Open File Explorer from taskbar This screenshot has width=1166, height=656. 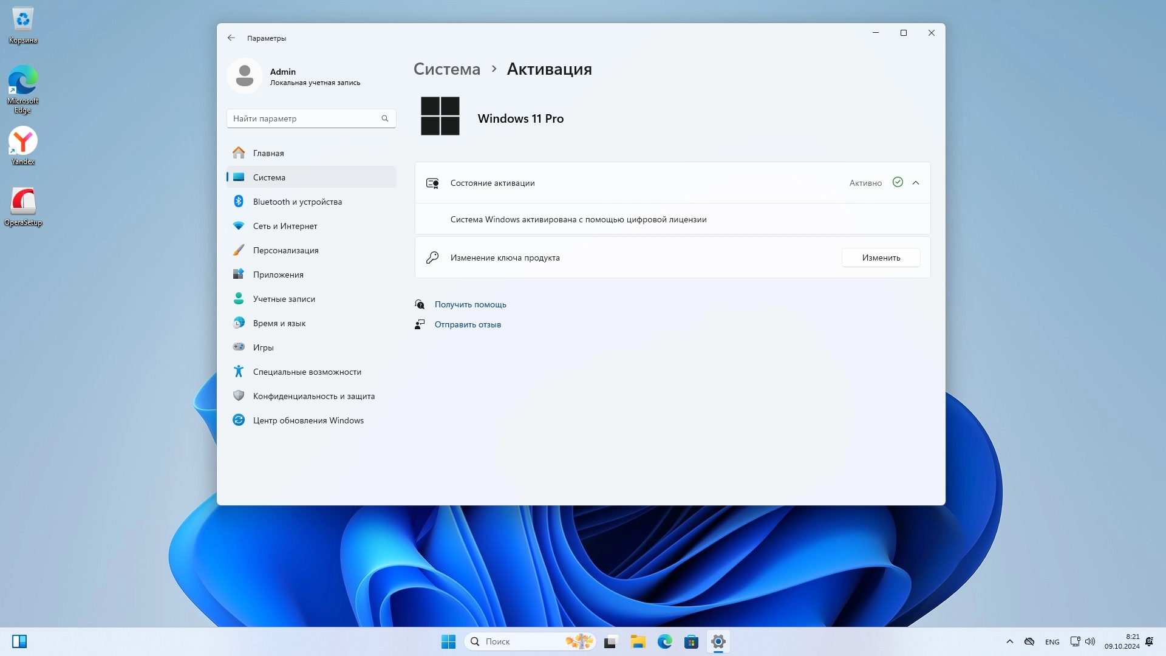coord(638,641)
